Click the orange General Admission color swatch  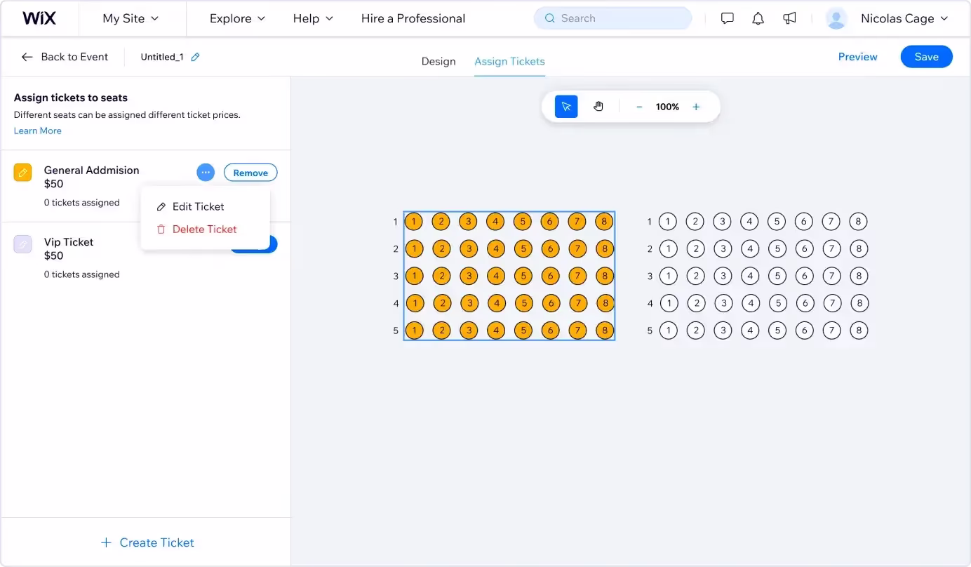(x=23, y=173)
